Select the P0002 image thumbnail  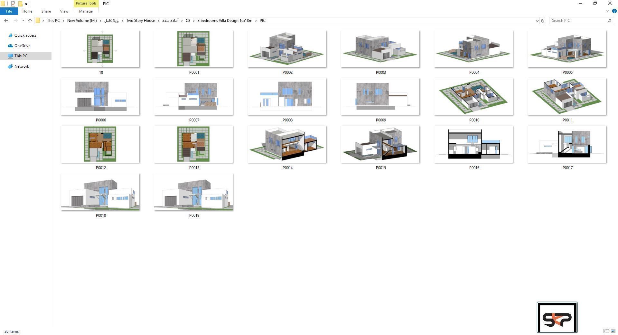point(287,49)
